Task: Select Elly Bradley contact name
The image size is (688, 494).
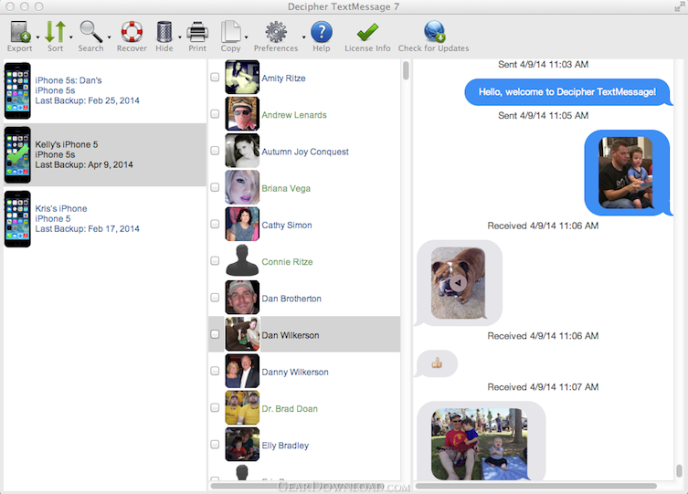Action: (x=285, y=446)
